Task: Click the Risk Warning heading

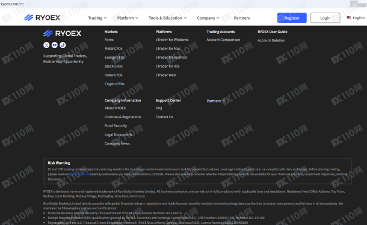Action: pyautogui.click(x=59, y=163)
